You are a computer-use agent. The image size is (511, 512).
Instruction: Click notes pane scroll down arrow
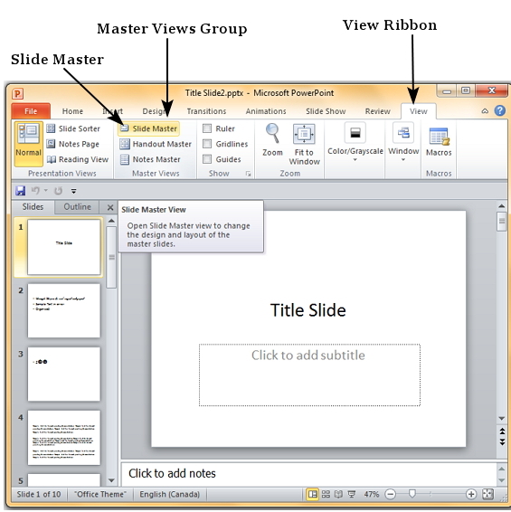[502, 480]
